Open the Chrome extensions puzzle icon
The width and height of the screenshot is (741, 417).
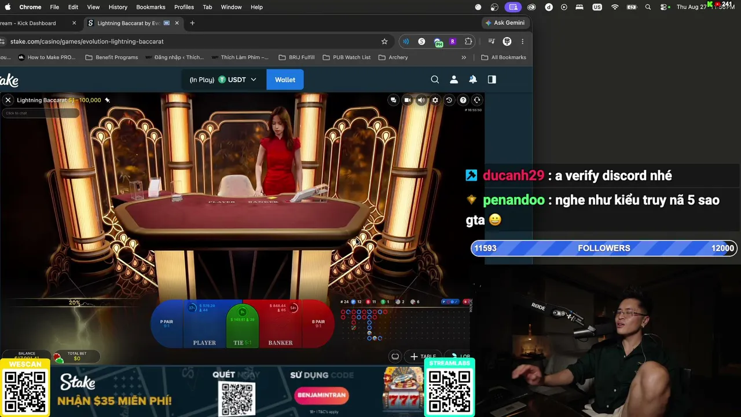click(x=468, y=42)
